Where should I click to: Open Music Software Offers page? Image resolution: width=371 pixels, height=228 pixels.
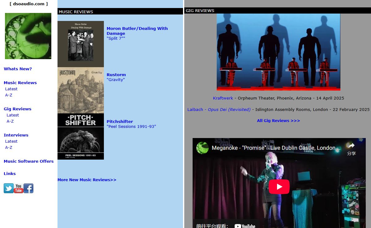click(x=28, y=161)
